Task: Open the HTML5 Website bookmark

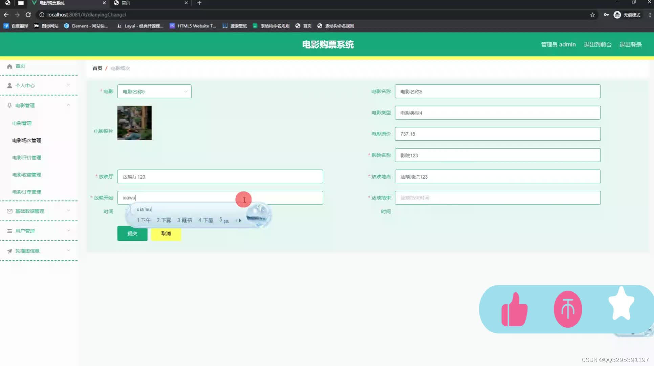Action: click(x=193, y=26)
